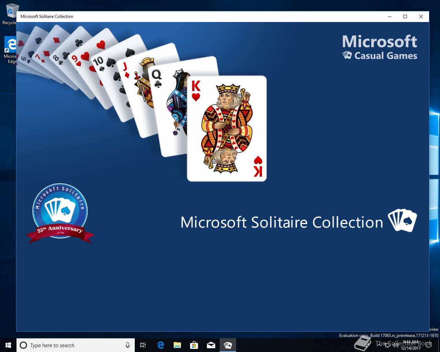Image resolution: width=440 pixels, height=352 pixels.
Task: Open File Explorer from the taskbar
Action: (x=177, y=345)
